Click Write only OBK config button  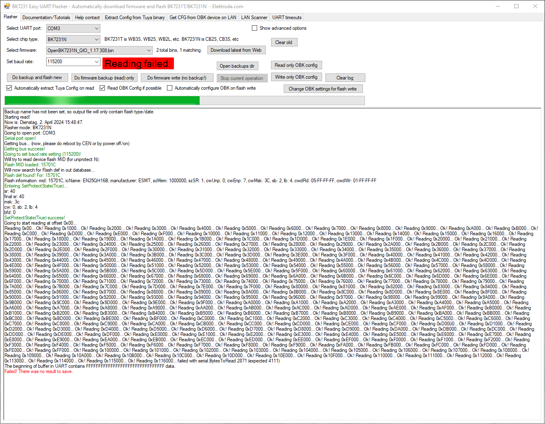[296, 77]
